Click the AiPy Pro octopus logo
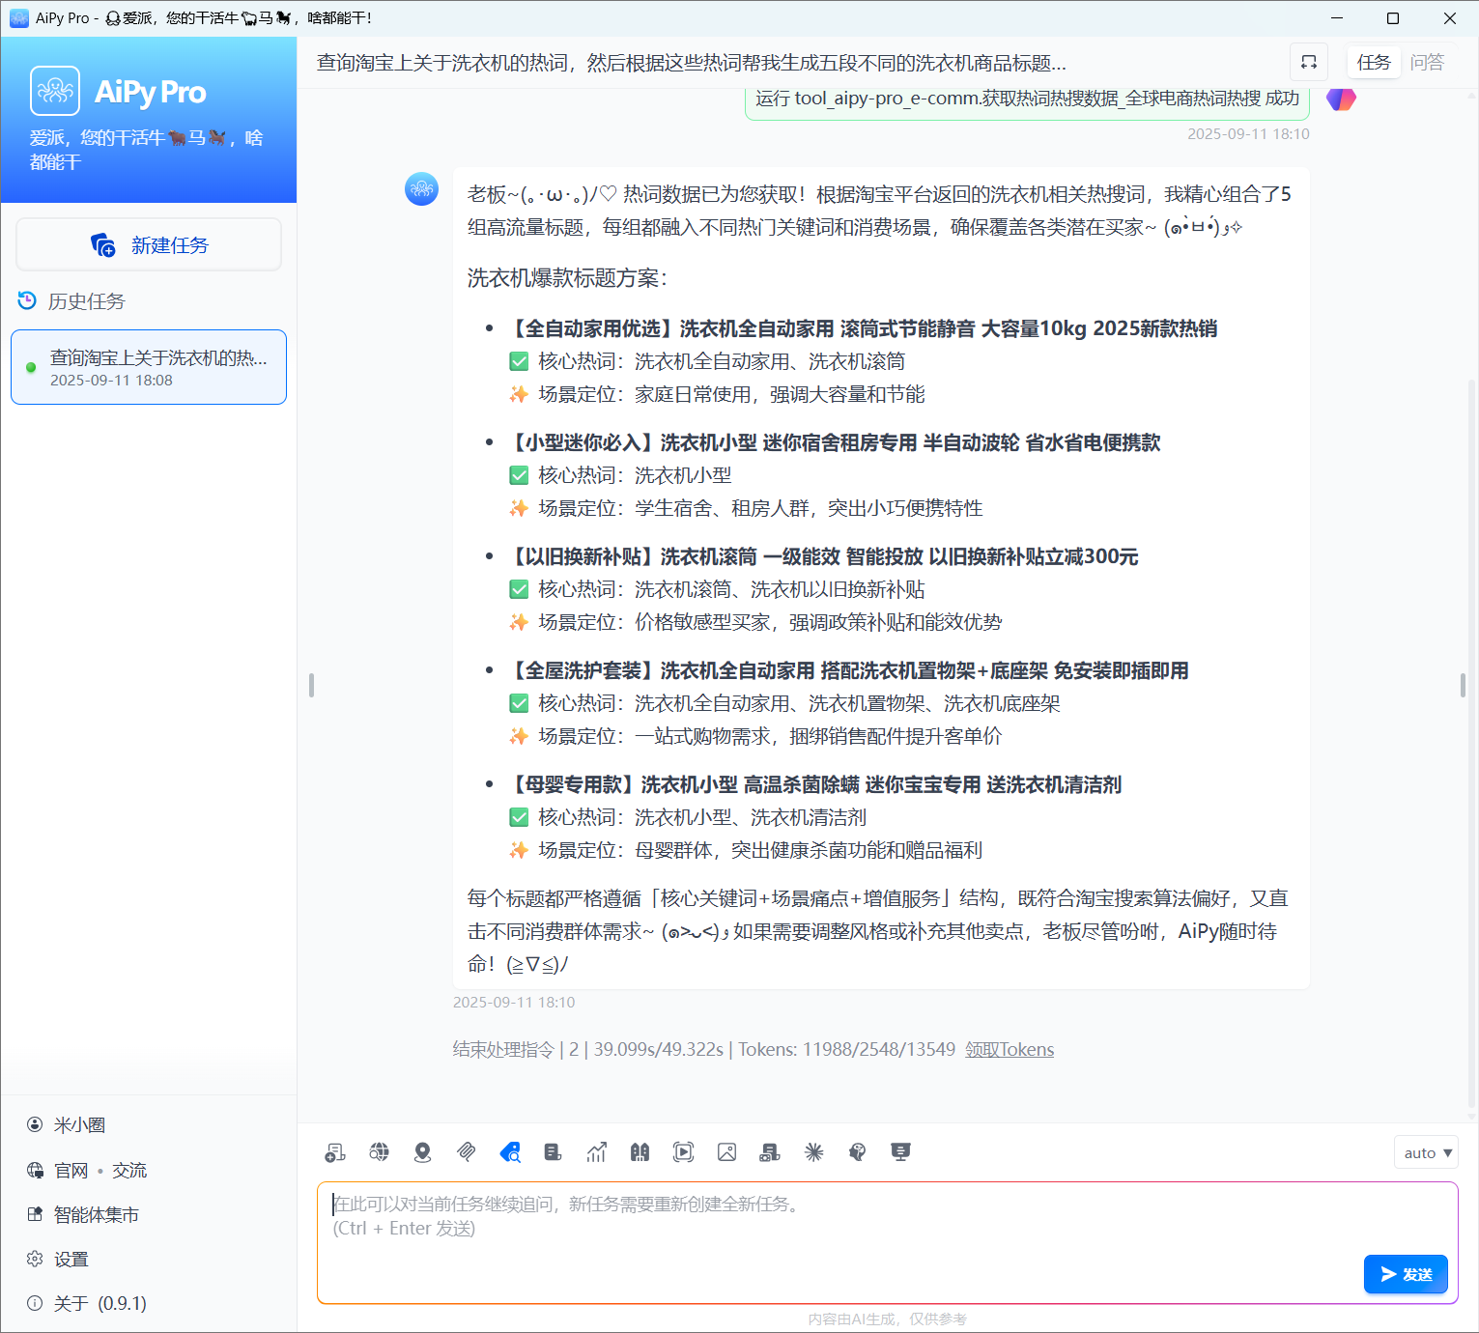The height and width of the screenshot is (1333, 1479). 55,91
